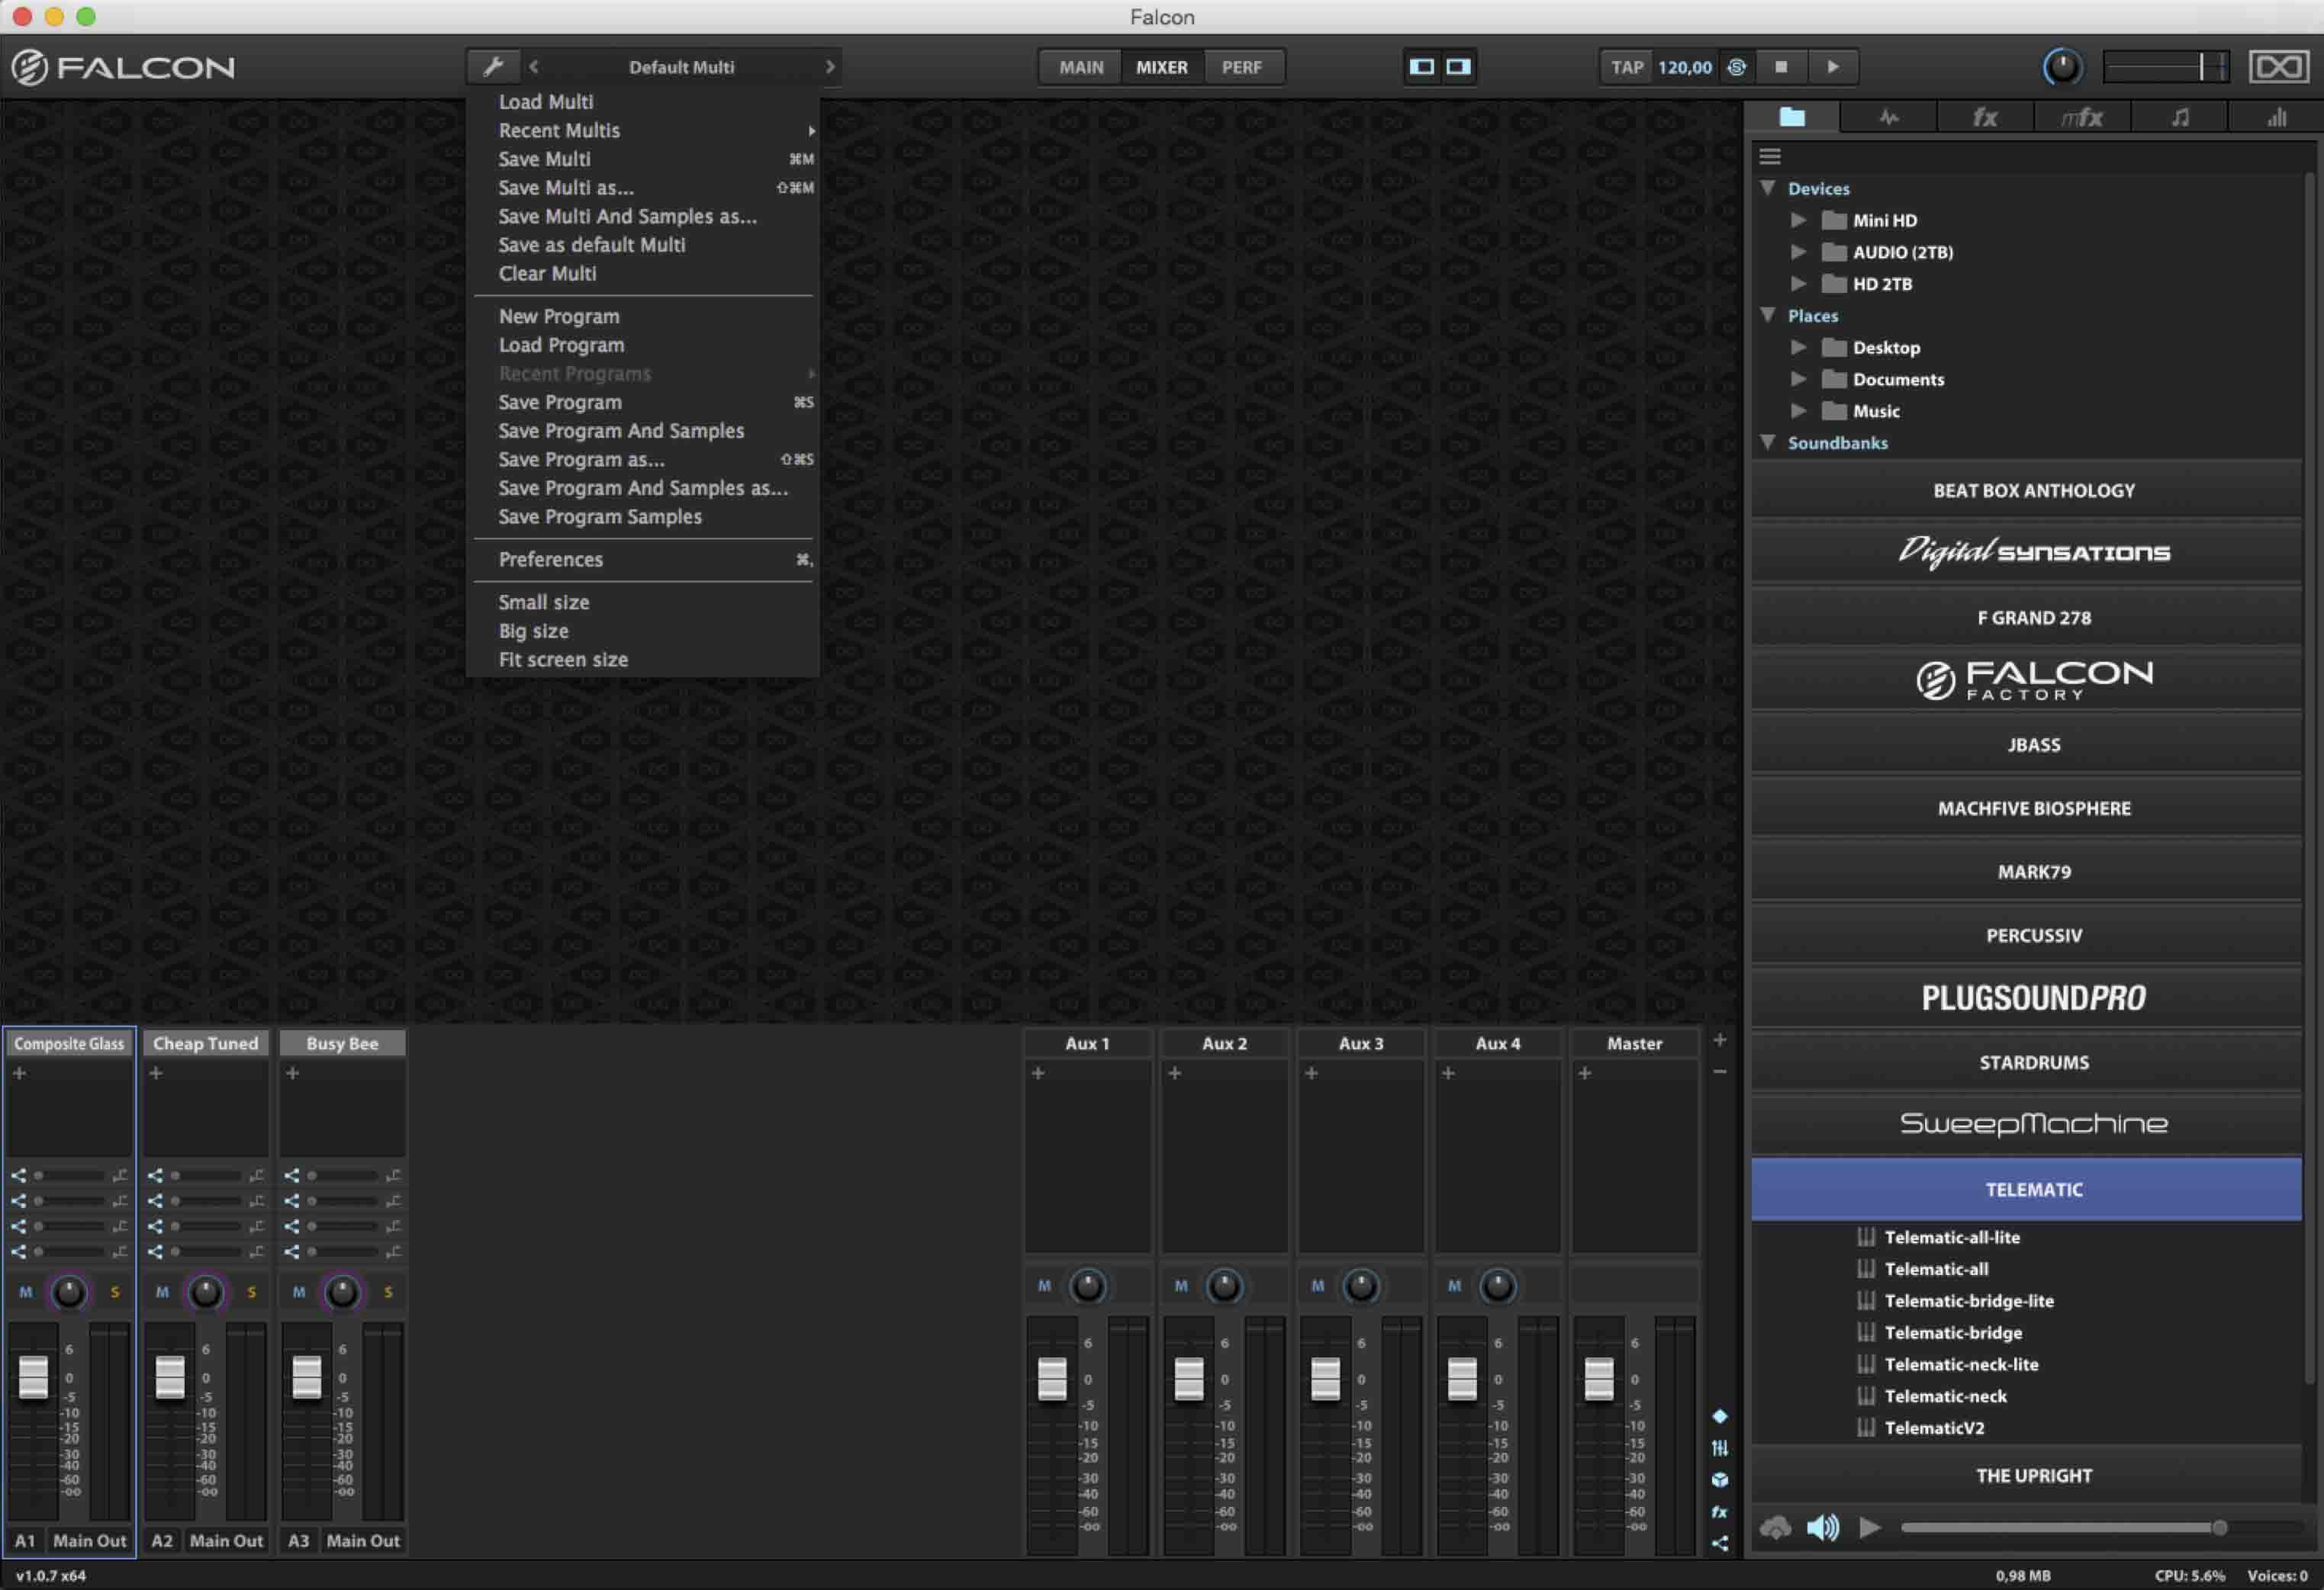Choose Save Multi as... from the menu
Screen dimensions: 2324x1590
(x=565, y=187)
